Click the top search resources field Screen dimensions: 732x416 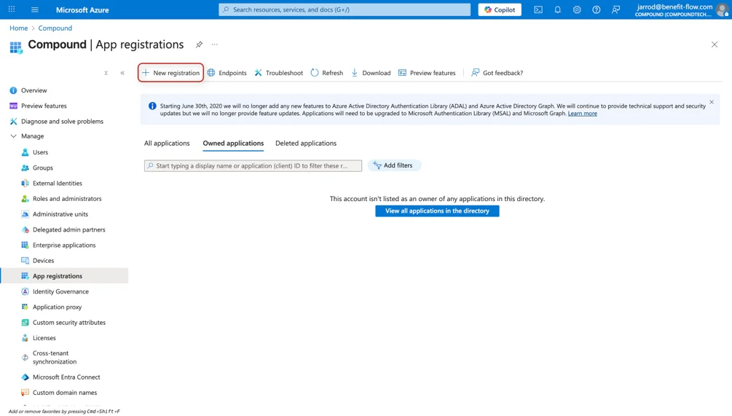point(345,9)
